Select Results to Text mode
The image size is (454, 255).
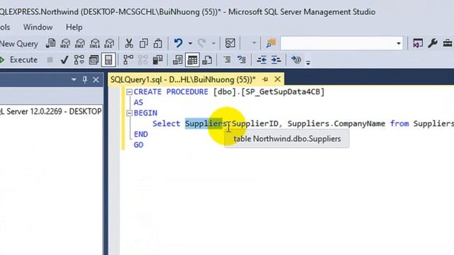pyautogui.click(x=177, y=59)
